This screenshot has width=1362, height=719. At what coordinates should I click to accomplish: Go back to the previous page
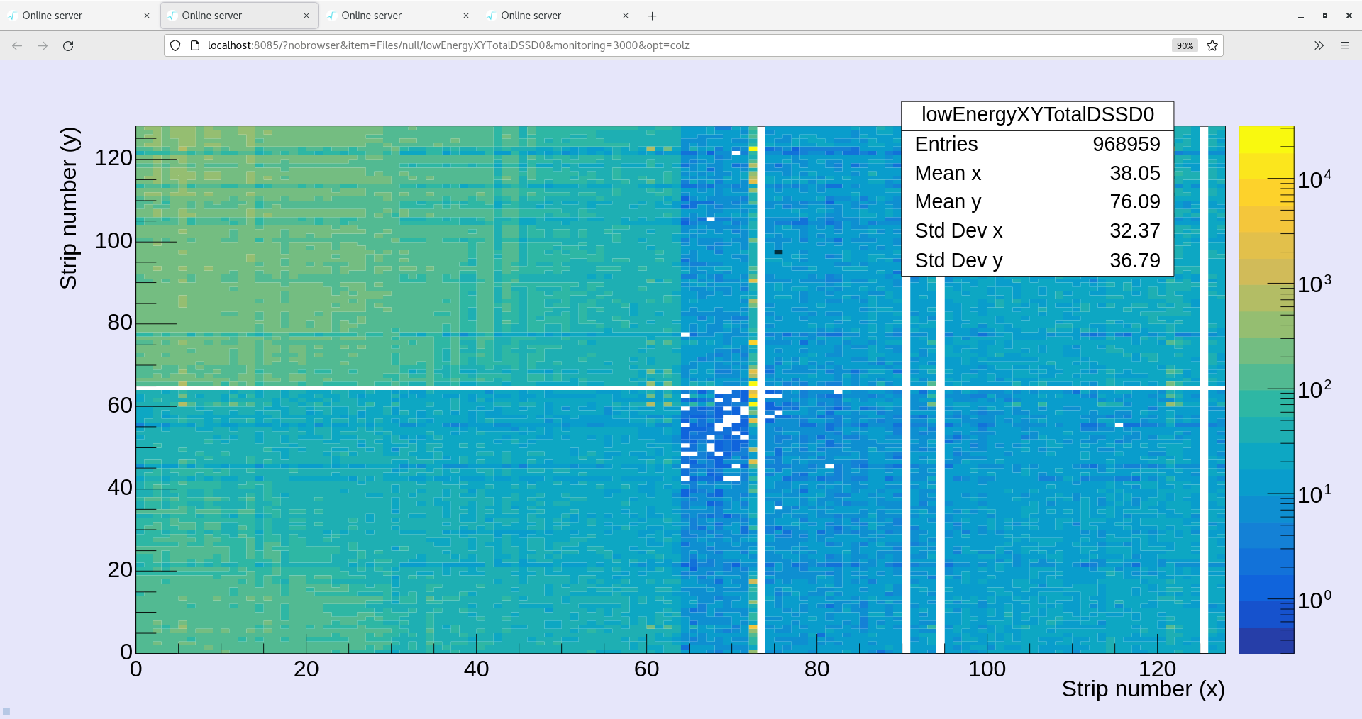[17, 45]
